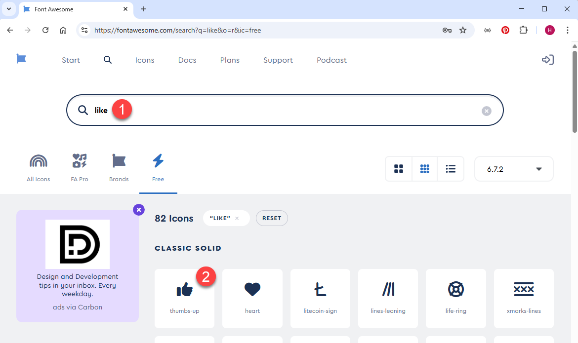Open the life-ring icon card
The width and height of the screenshot is (578, 343).
click(455, 298)
